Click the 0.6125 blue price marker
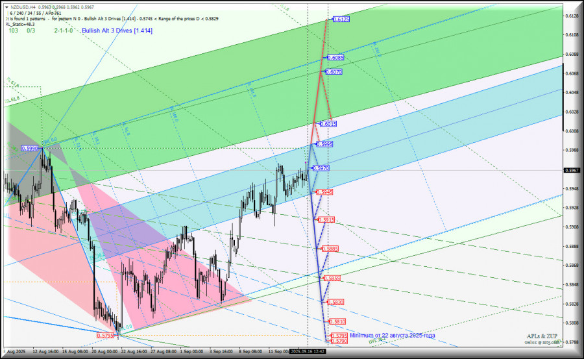Image resolution: width=584 pixels, height=359 pixels. (x=341, y=19)
